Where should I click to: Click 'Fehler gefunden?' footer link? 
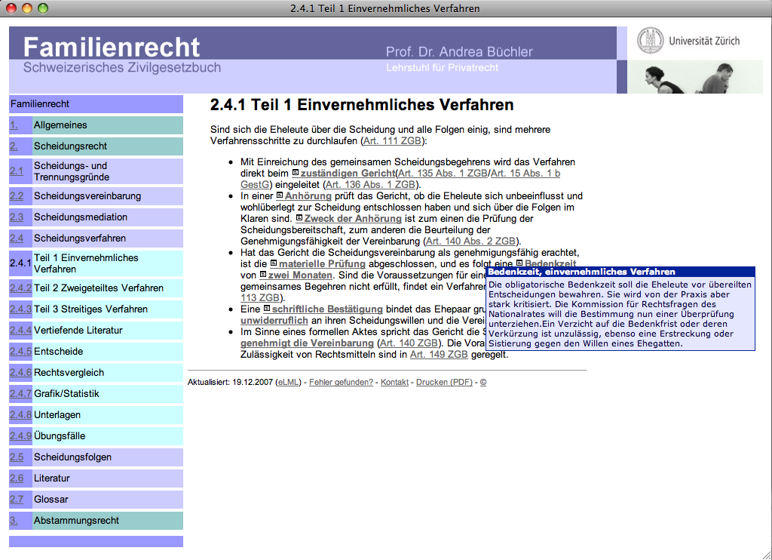pos(342,382)
